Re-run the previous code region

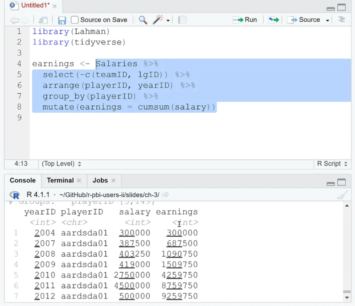(x=273, y=20)
